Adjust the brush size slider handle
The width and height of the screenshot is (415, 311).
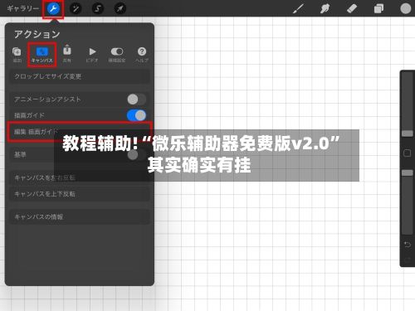click(408, 134)
